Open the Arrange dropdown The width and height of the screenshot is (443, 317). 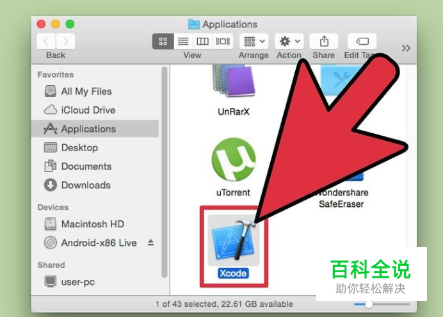[x=254, y=41]
